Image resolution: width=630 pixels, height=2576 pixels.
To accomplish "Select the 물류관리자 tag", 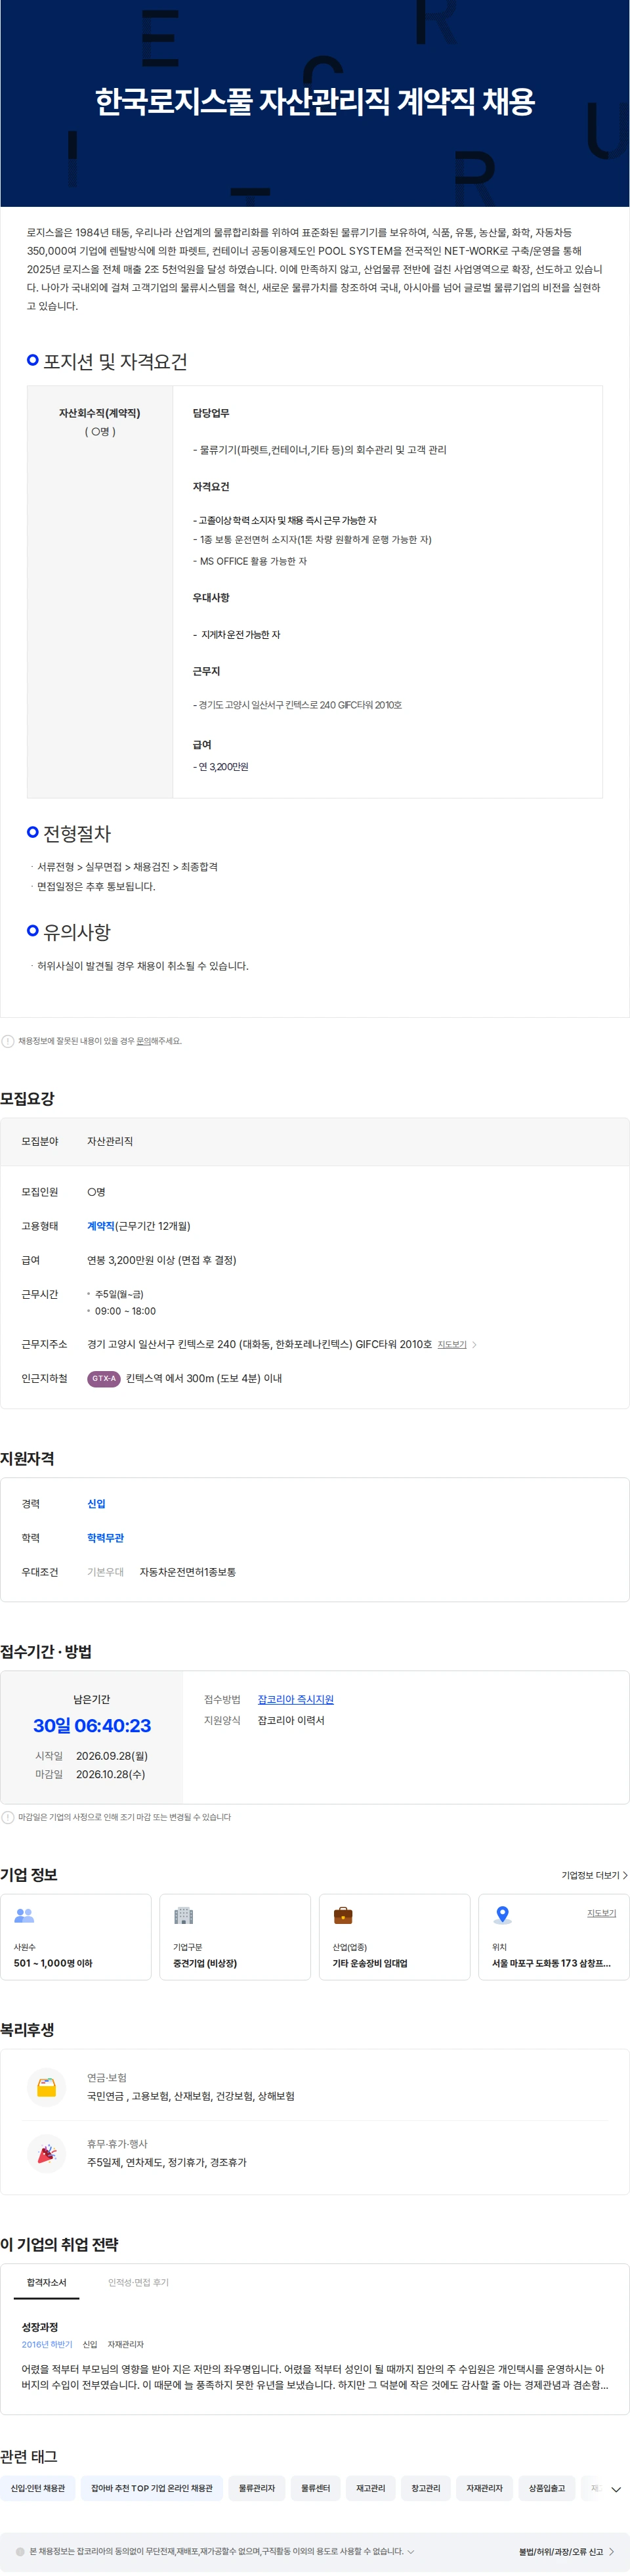I will 257,2488.
